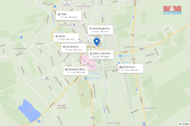Click the blue property location pin

tap(97, 42)
